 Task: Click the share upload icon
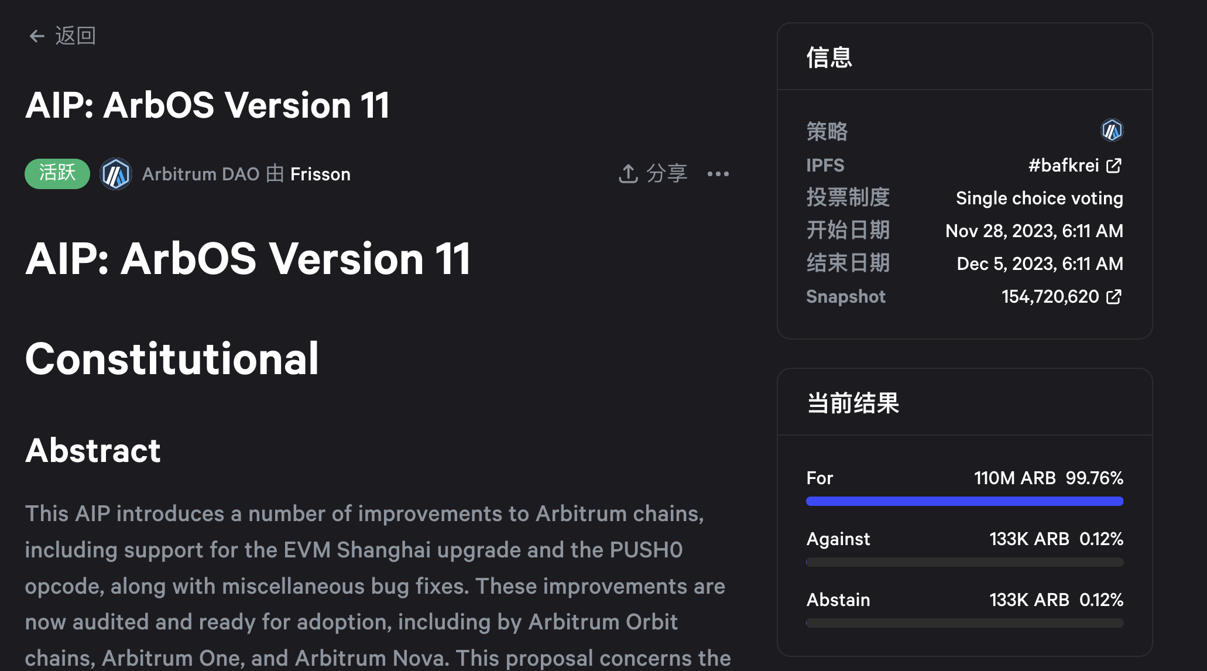[628, 174]
